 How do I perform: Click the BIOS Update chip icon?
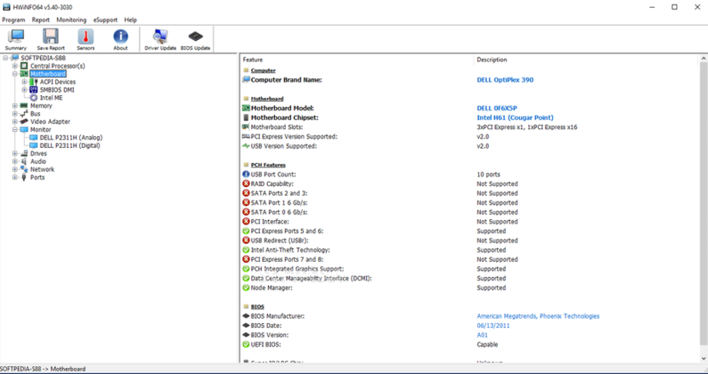(x=196, y=39)
